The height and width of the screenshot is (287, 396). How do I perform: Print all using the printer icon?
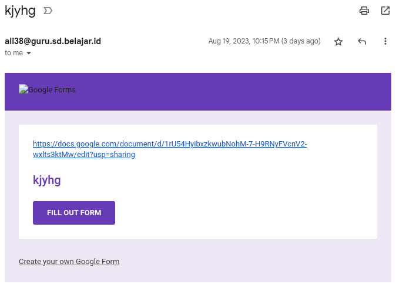(x=364, y=11)
